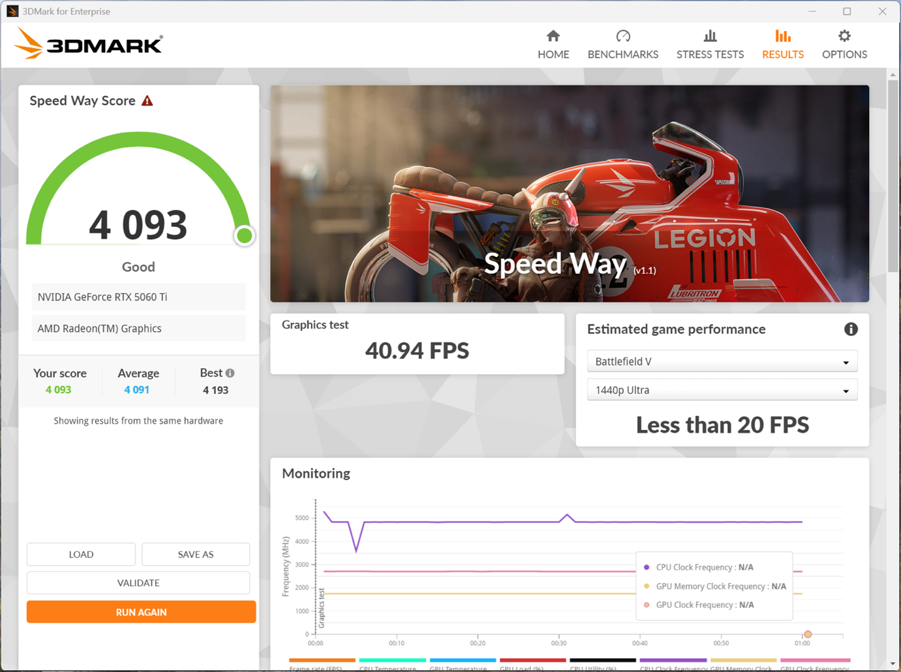
Task: Maximize the 3DMark for Enterprise window
Action: [847, 11]
